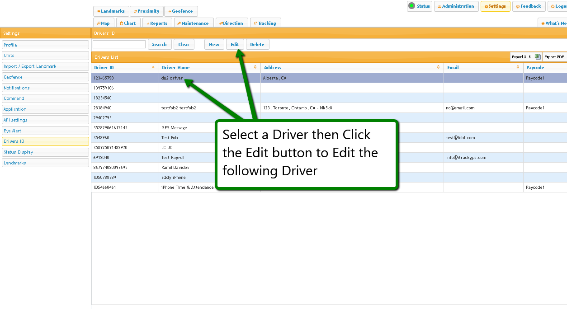Open the Map tab with magnifier icon
The image size is (567, 309).
[103, 23]
